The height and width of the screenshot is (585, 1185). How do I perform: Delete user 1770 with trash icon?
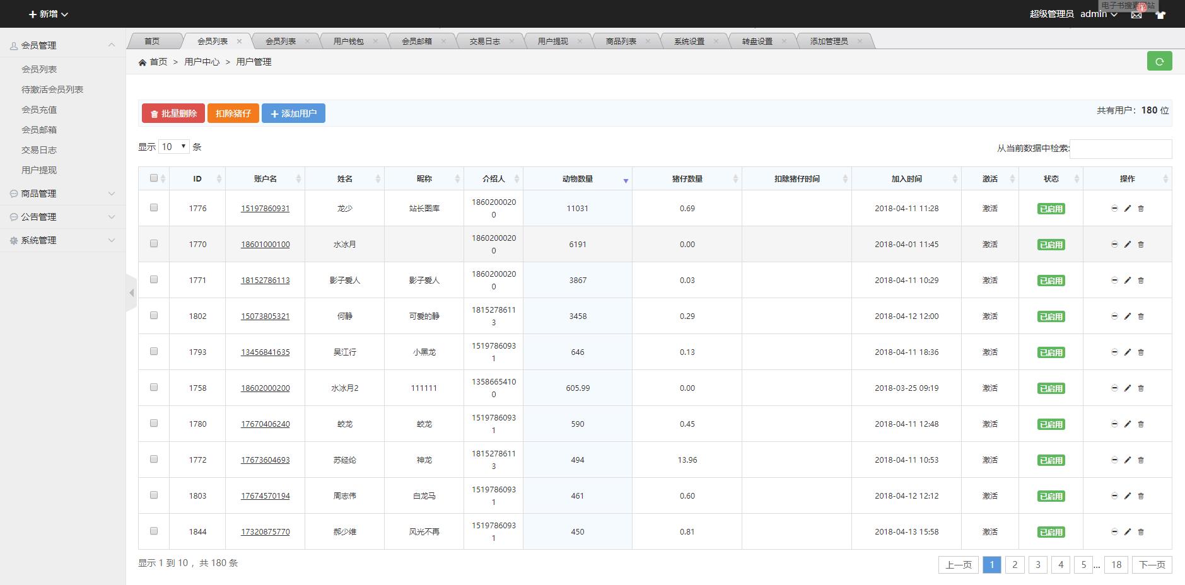point(1141,245)
